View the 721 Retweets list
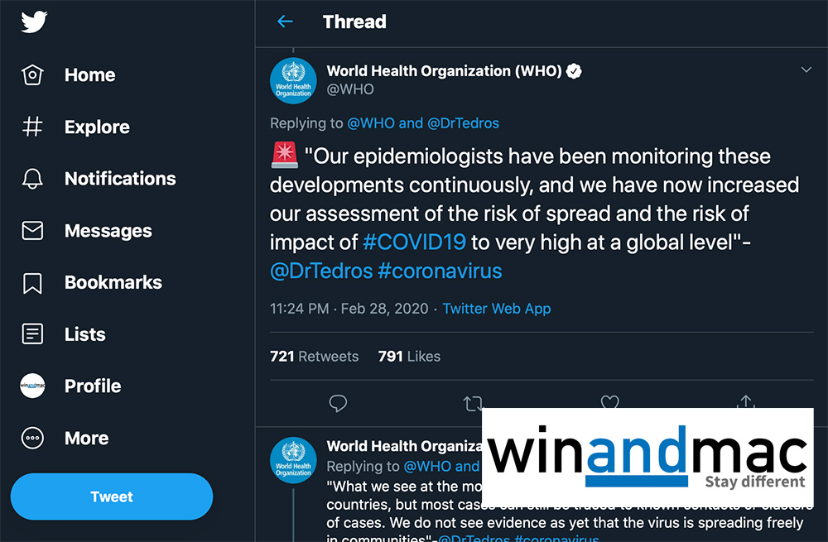The image size is (828, 542). (315, 357)
